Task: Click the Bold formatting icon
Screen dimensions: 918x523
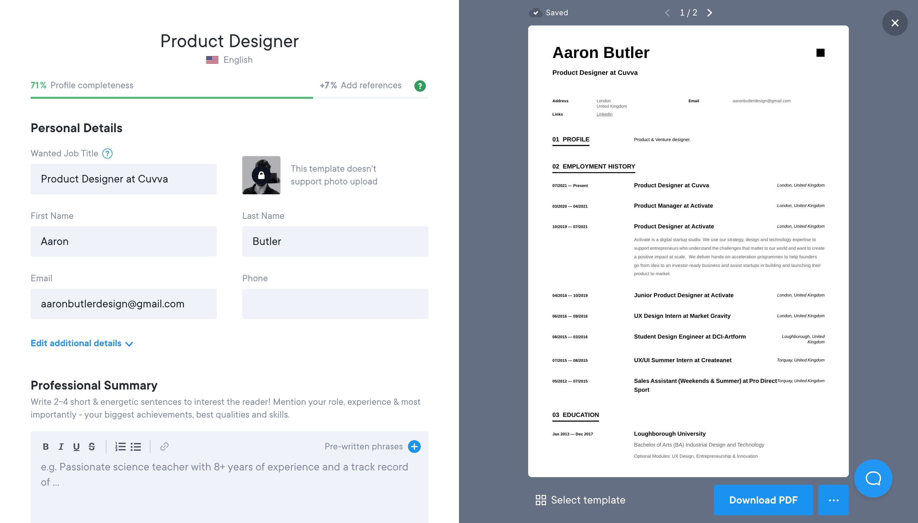Action: point(45,447)
